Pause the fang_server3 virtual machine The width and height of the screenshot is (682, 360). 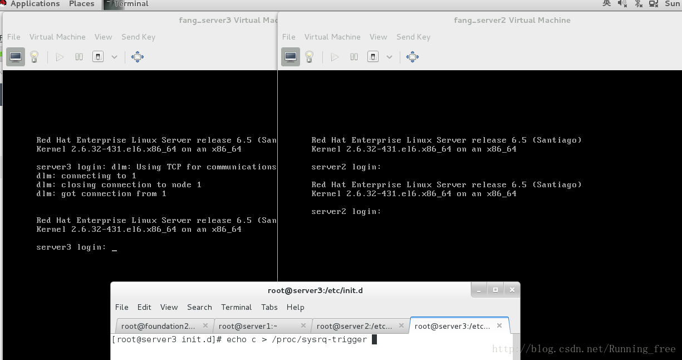(x=79, y=57)
